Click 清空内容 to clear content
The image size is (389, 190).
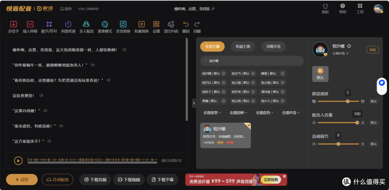point(171,27)
